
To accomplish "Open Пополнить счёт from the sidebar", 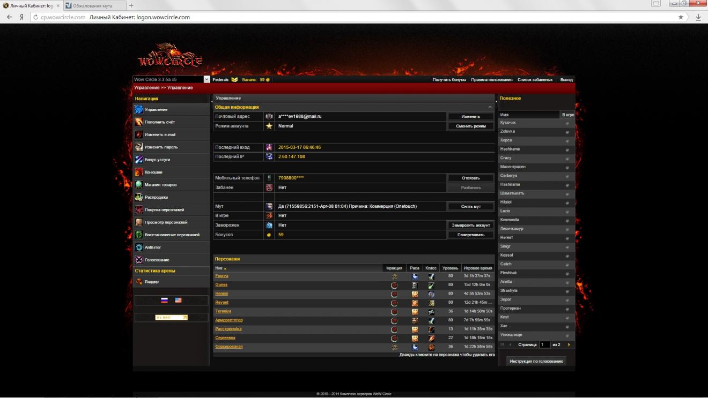I will point(139,122).
